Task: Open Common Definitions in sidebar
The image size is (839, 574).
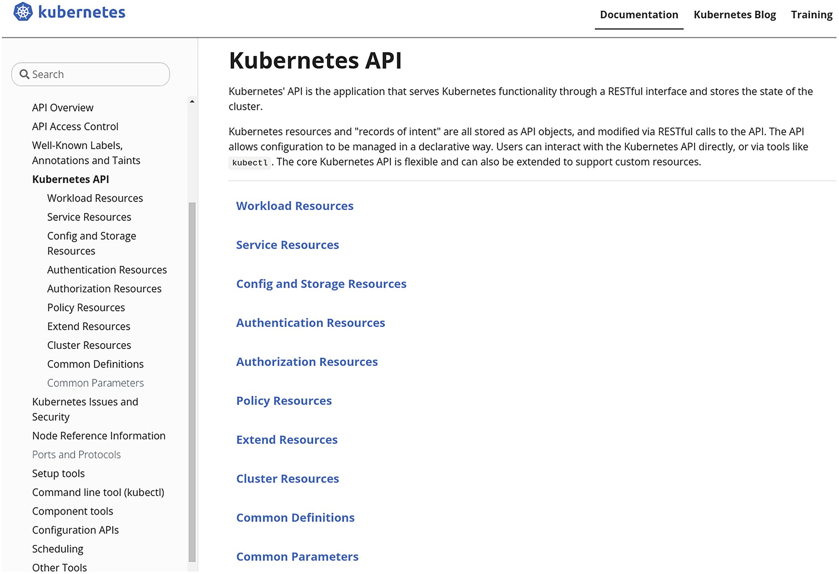Action: pyautogui.click(x=95, y=365)
